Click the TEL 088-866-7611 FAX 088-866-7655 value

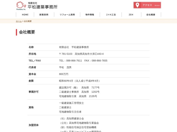tap(83, 61)
